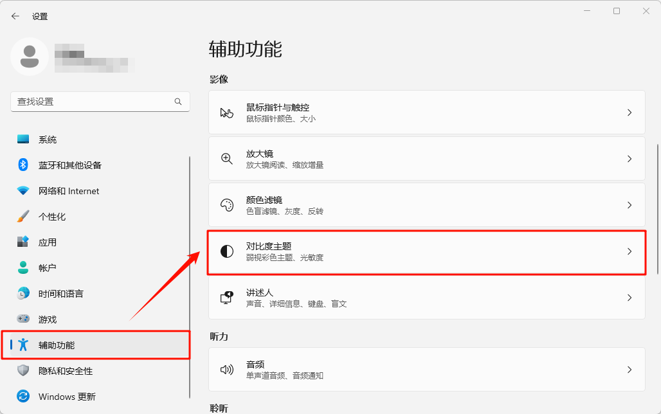The width and height of the screenshot is (661, 414).
Task: Open 隐私和安全性 settings page
Action: pos(66,371)
